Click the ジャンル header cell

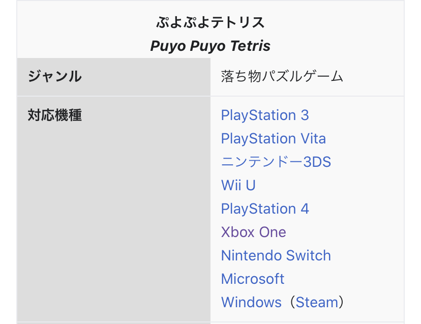114,77
